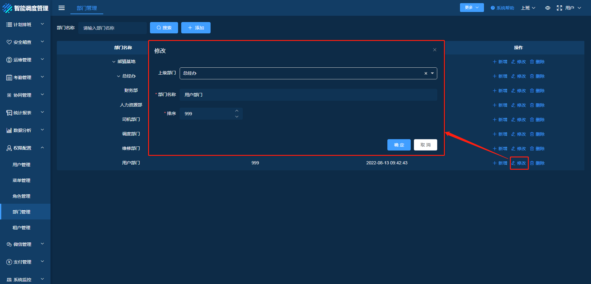Open 用户管理 in the sidebar
This screenshot has height=284, width=591.
[x=21, y=165]
